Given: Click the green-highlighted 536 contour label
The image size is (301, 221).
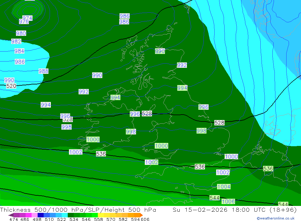Looking at the screenshot, I should coord(268,169).
